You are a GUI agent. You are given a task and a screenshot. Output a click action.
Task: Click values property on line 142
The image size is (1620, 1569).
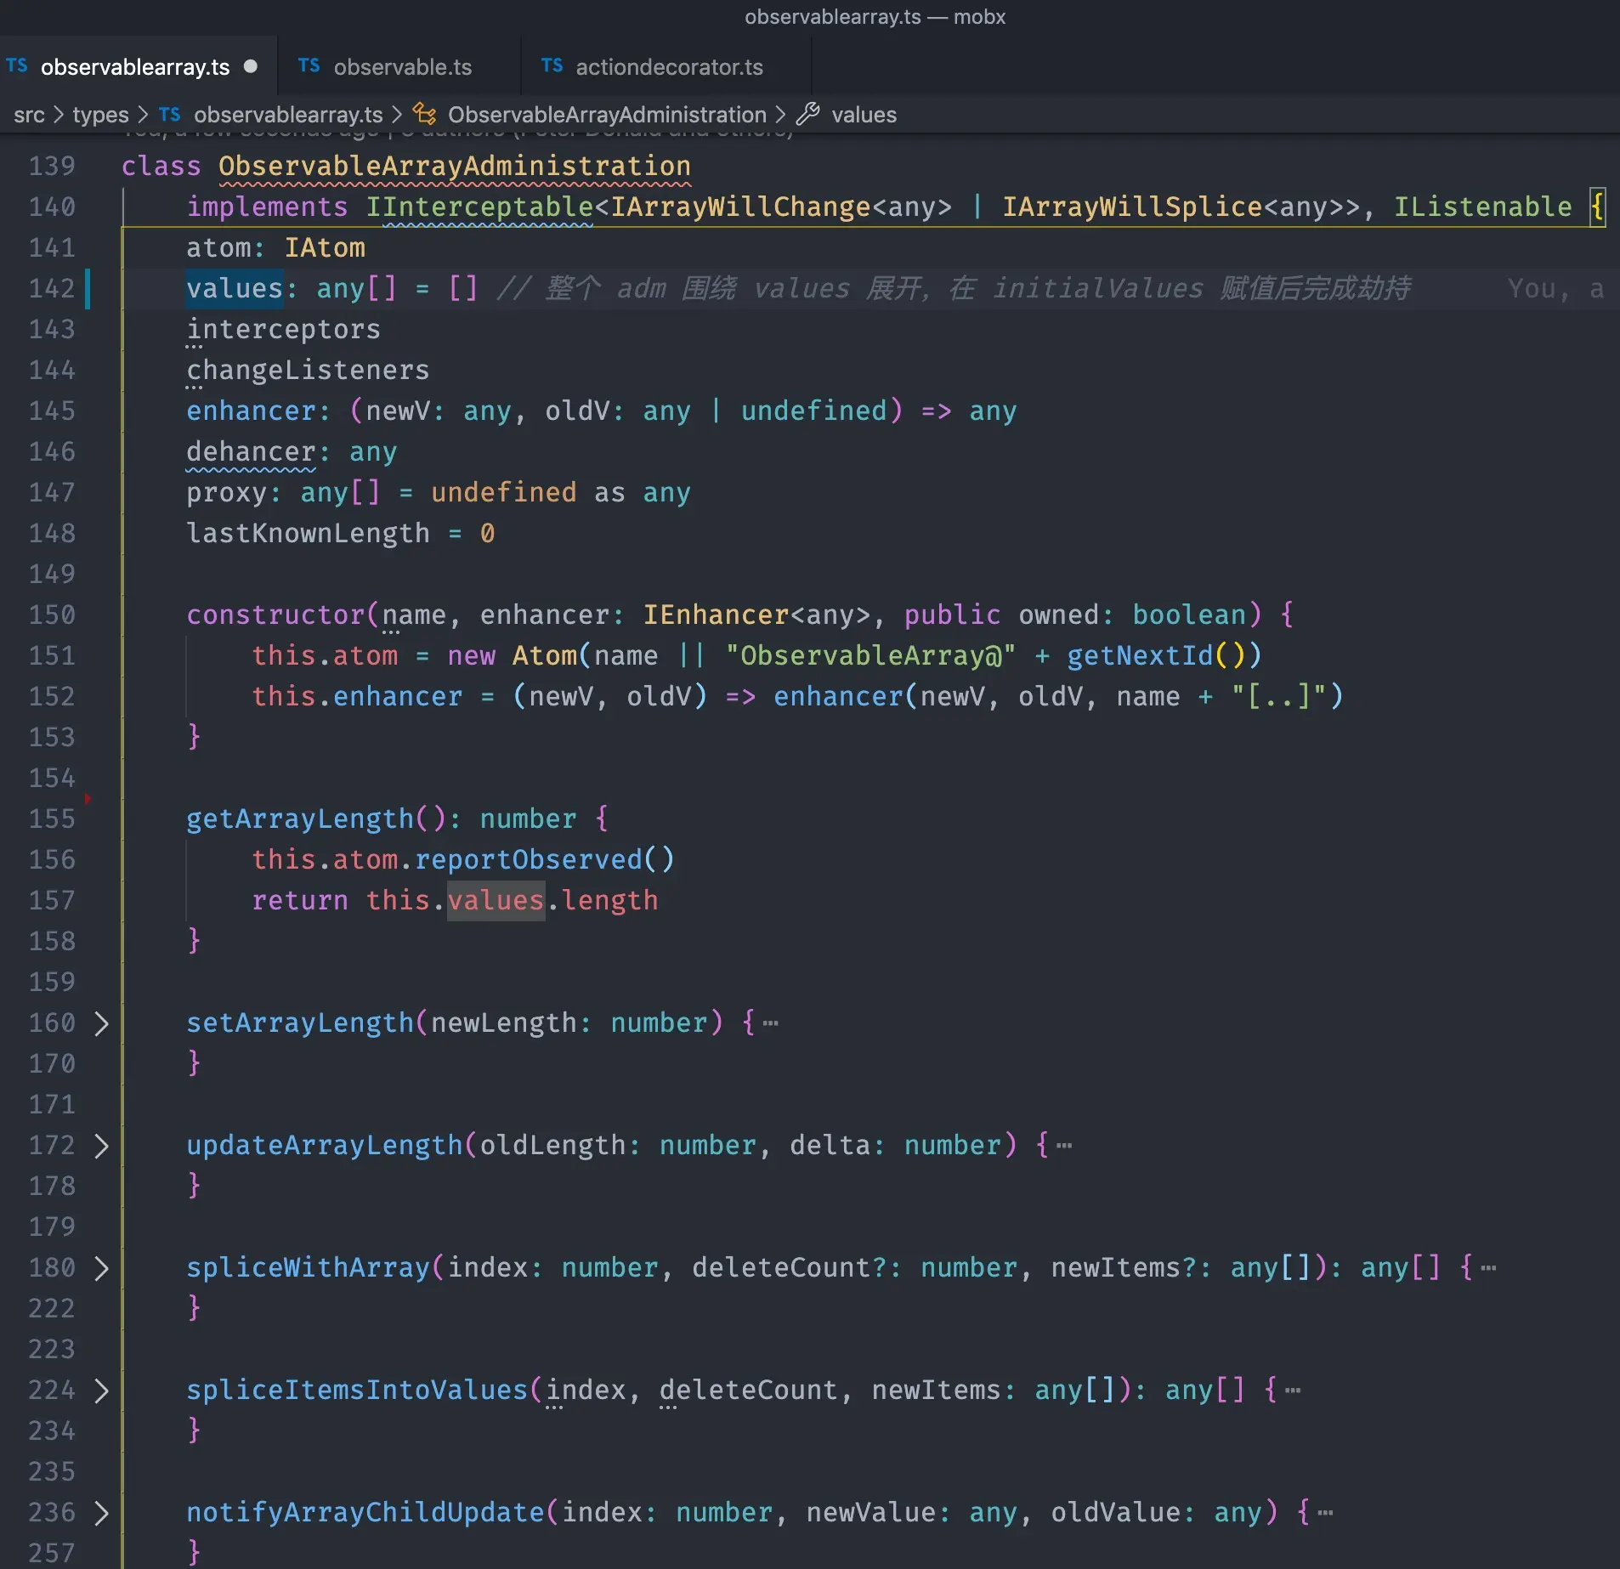coord(235,289)
